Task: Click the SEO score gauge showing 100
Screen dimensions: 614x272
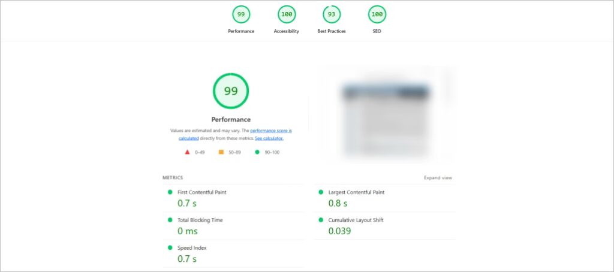Action: click(377, 15)
